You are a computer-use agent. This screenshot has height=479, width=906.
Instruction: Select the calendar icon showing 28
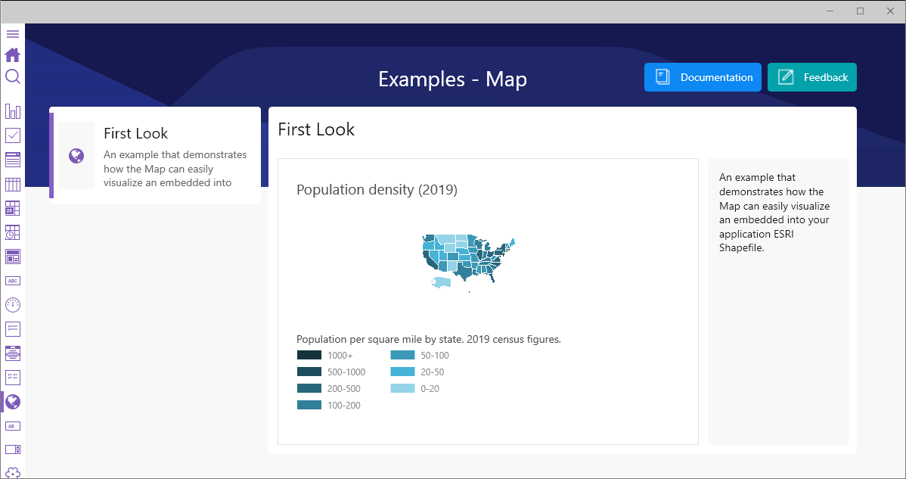12,207
